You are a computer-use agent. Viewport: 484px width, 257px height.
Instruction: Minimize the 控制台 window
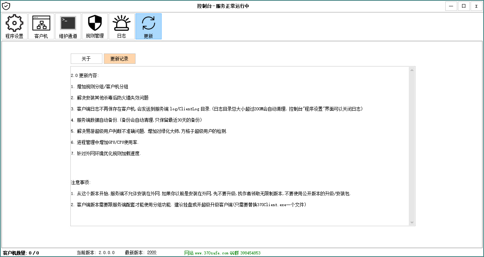point(451,6)
